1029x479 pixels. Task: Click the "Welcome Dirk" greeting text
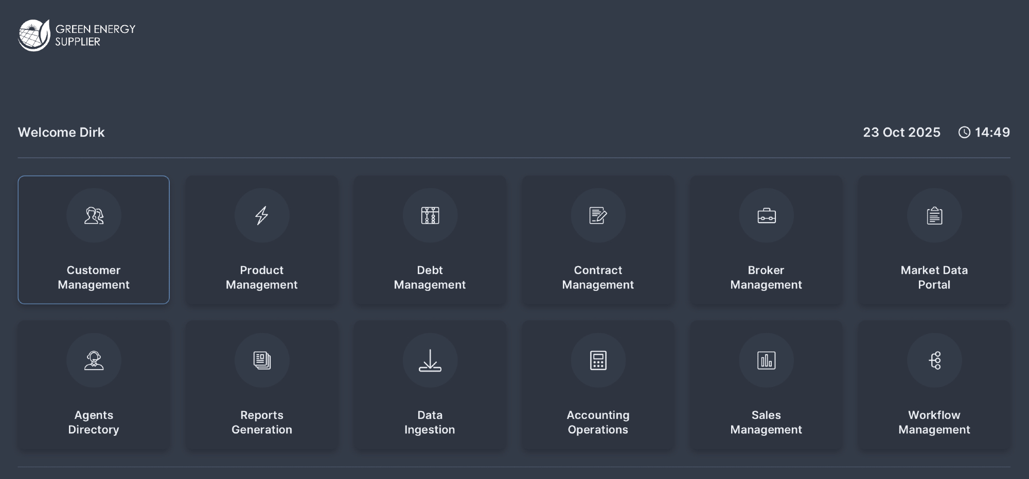click(61, 133)
